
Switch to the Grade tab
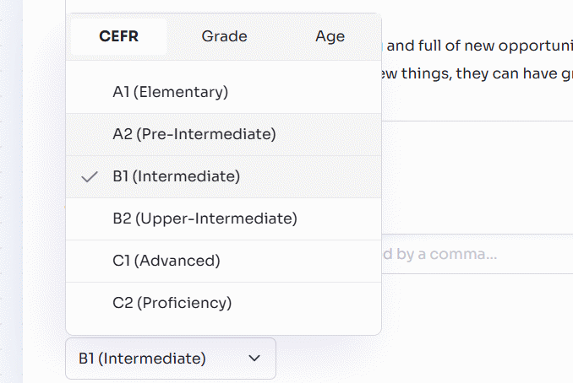pyautogui.click(x=224, y=36)
